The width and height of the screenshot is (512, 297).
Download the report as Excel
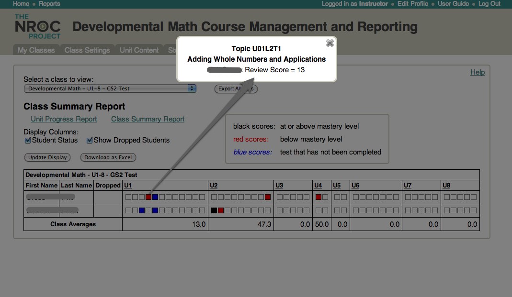pyautogui.click(x=108, y=157)
